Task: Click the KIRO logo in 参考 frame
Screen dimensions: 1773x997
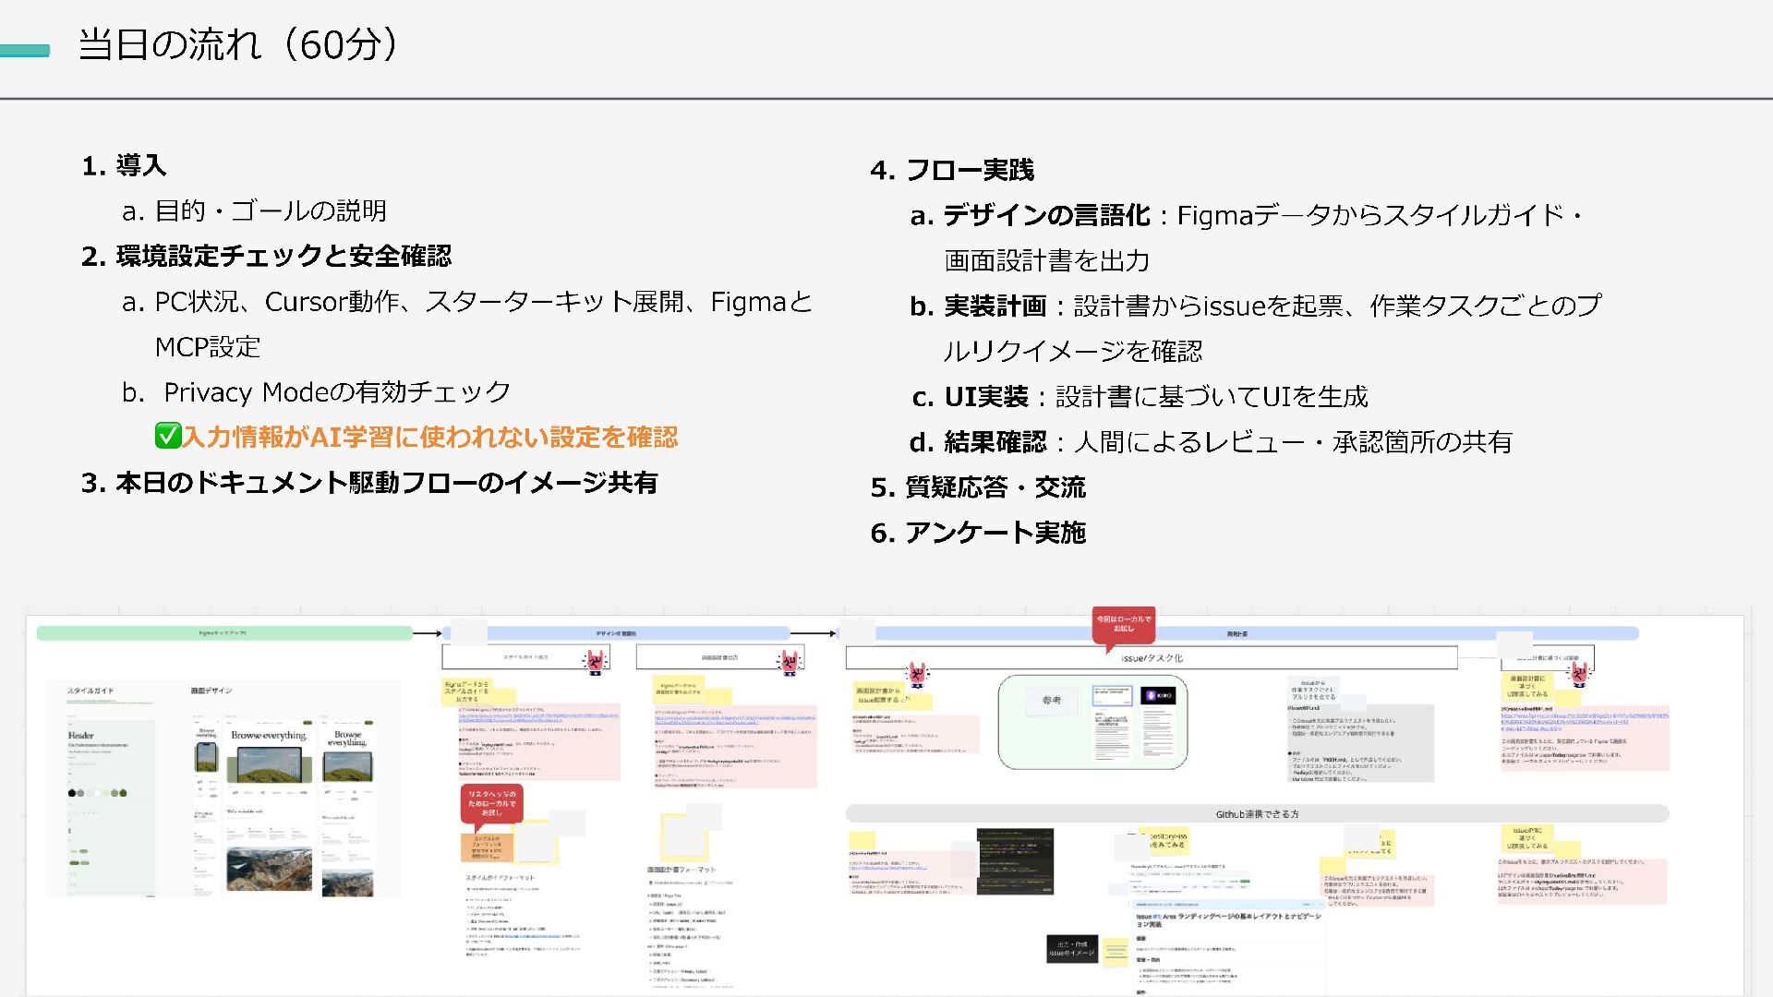Action: (1158, 696)
